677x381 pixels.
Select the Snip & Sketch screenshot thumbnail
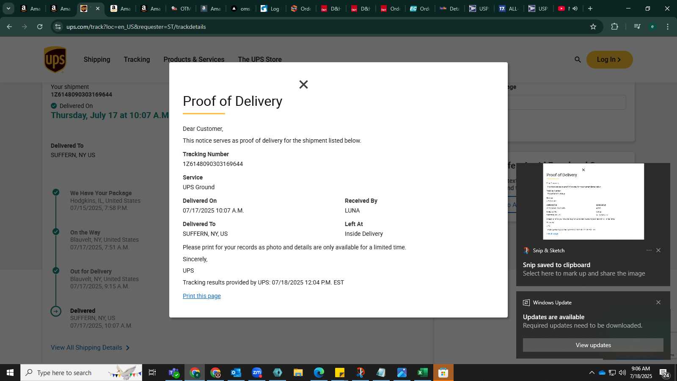tap(593, 202)
